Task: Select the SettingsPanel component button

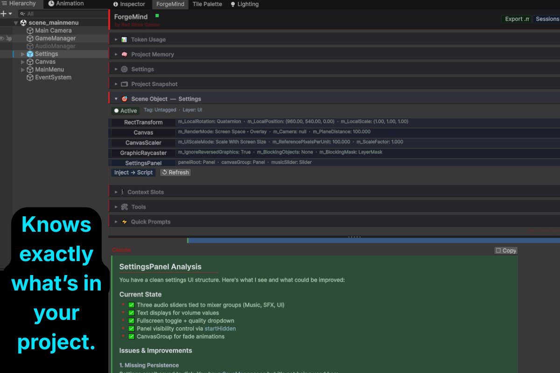Action: (143, 163)
